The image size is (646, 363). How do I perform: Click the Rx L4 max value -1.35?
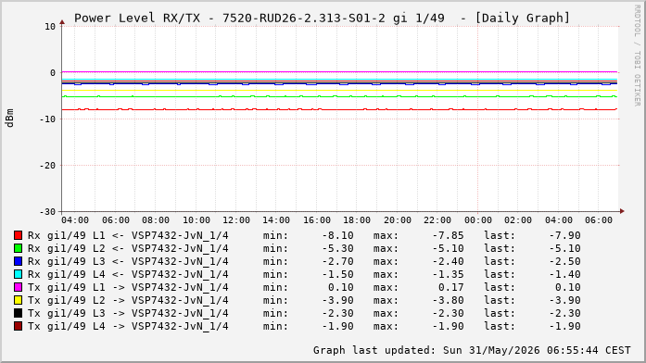click(x=449, y=274)
